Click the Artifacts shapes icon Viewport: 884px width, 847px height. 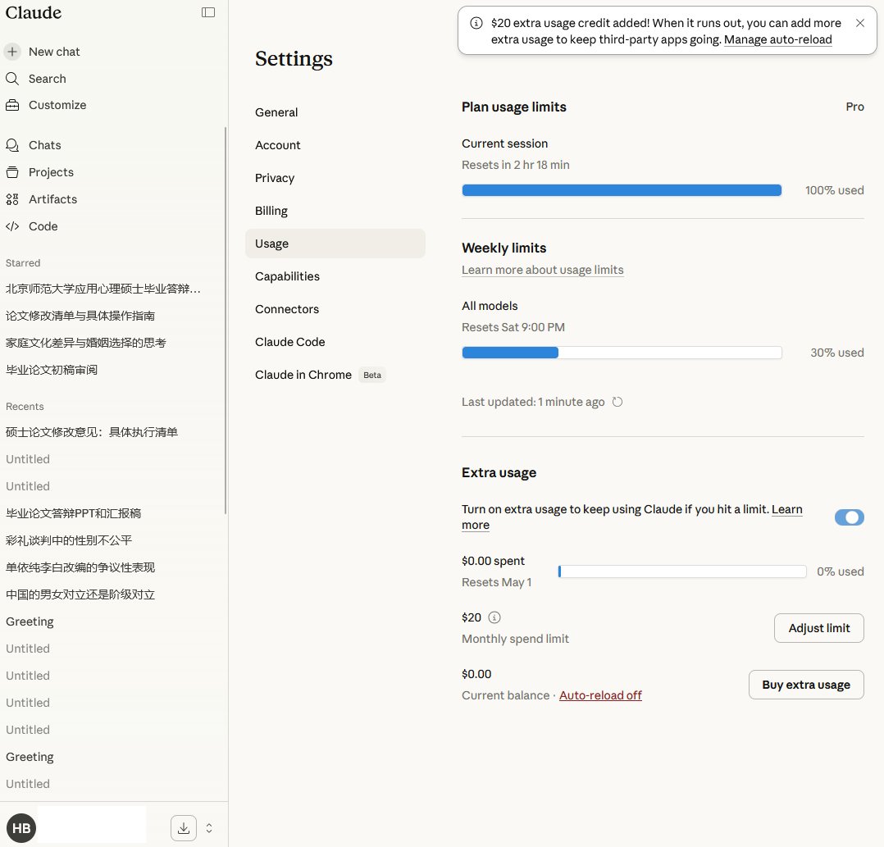12,199
